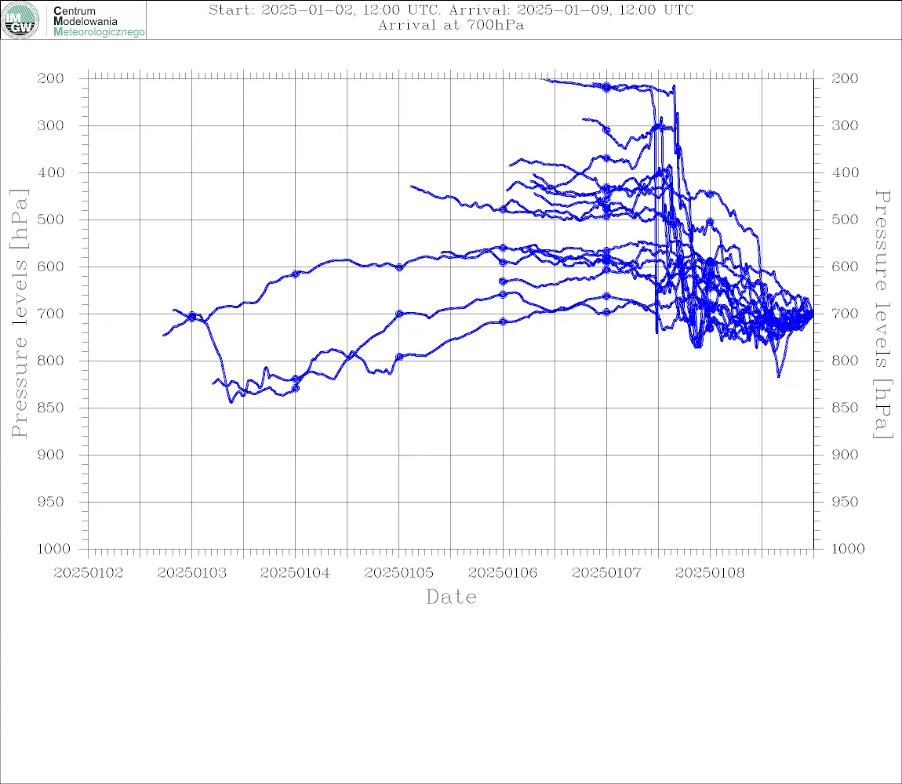The height and width of the screenshot is (784, 902).
Task: Click the trajectory marker at 700 hPa on 20250103
Action: (x=192, y=317)
